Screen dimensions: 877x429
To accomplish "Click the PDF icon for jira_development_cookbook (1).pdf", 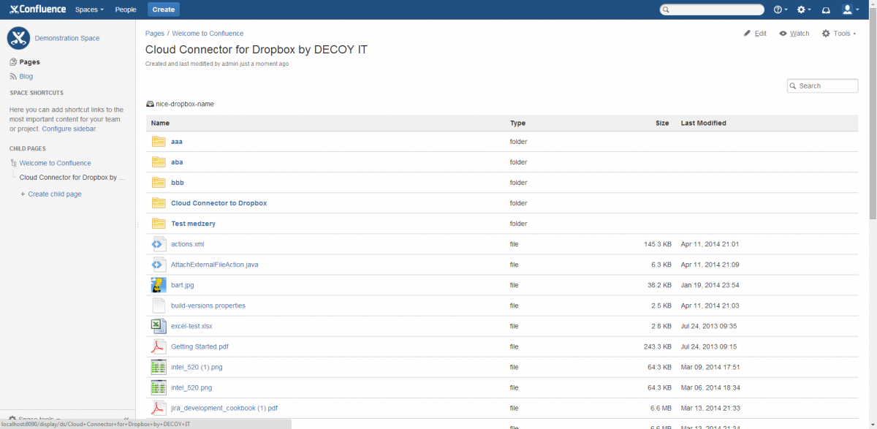I will pos(159,408).
